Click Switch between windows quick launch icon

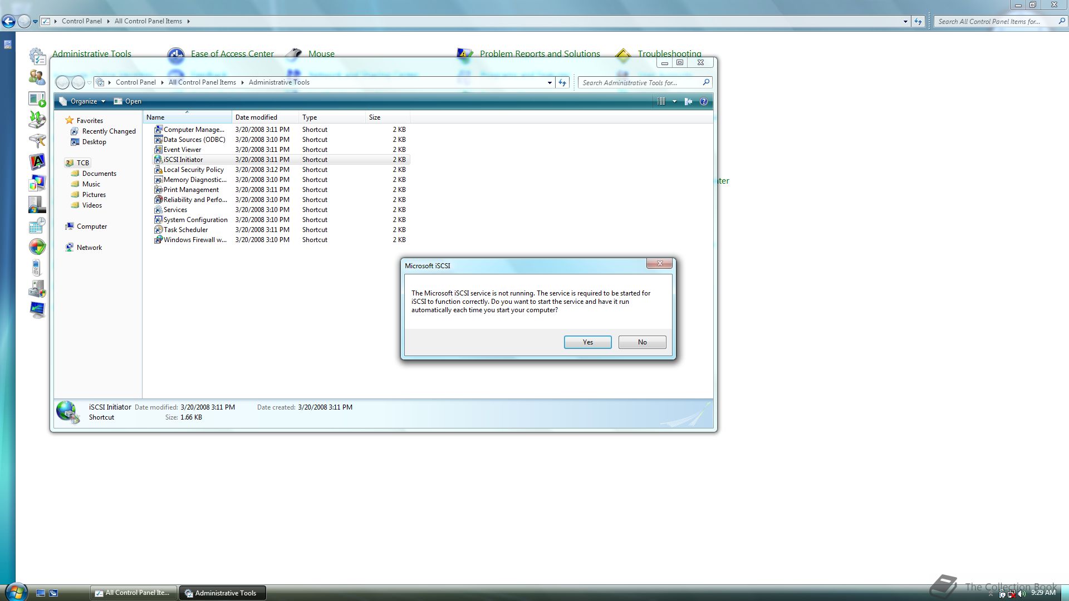(x=53, y=593)
